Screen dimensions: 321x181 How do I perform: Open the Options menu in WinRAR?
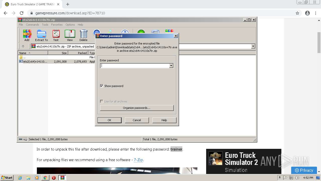(70, 25)
